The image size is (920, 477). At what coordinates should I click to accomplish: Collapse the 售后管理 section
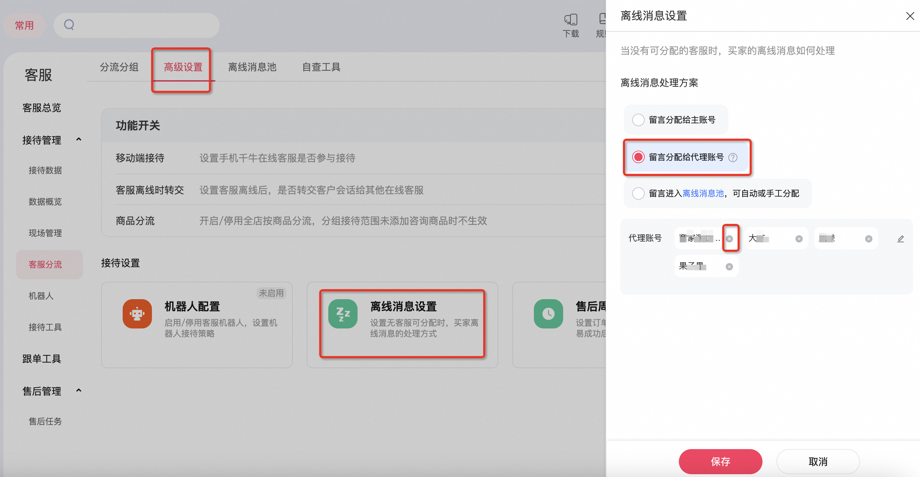click(78, 391)
